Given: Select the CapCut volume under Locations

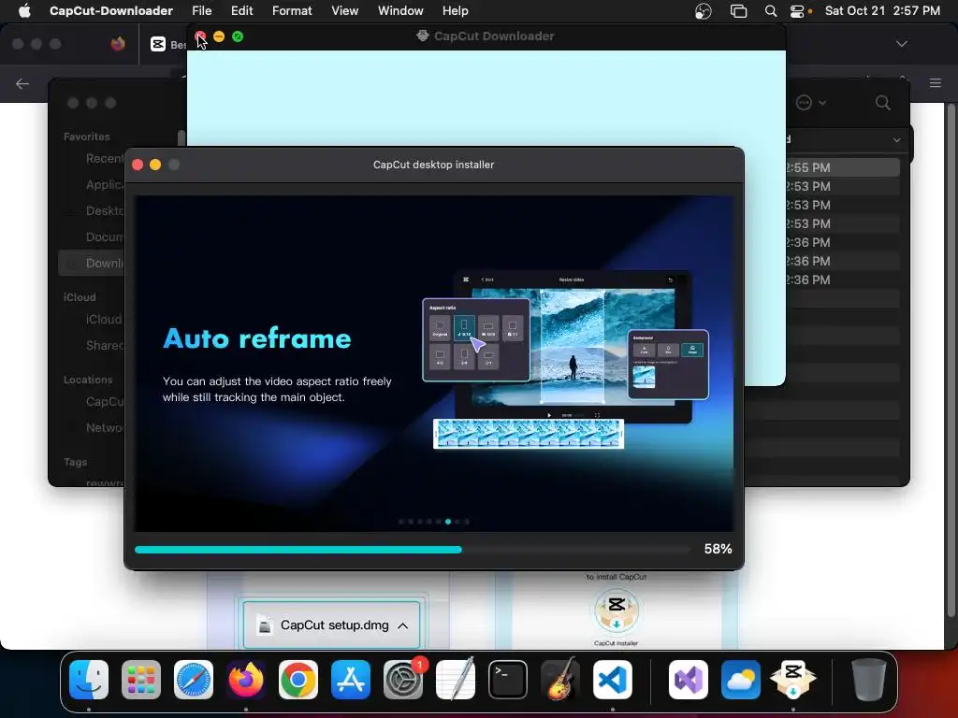Looking at the screenshot, I should 105,402.
